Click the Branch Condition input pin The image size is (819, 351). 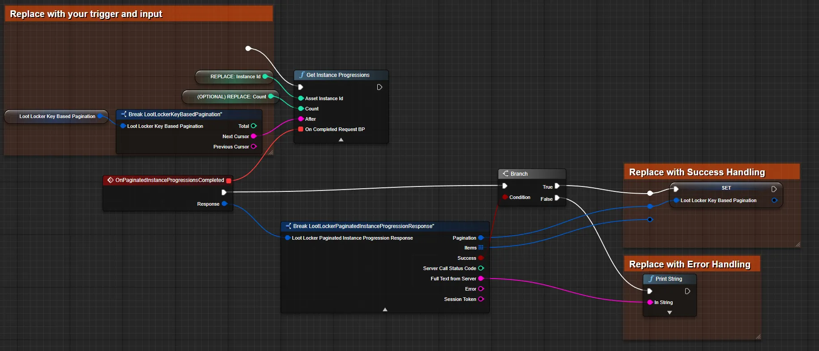point(505,197)
